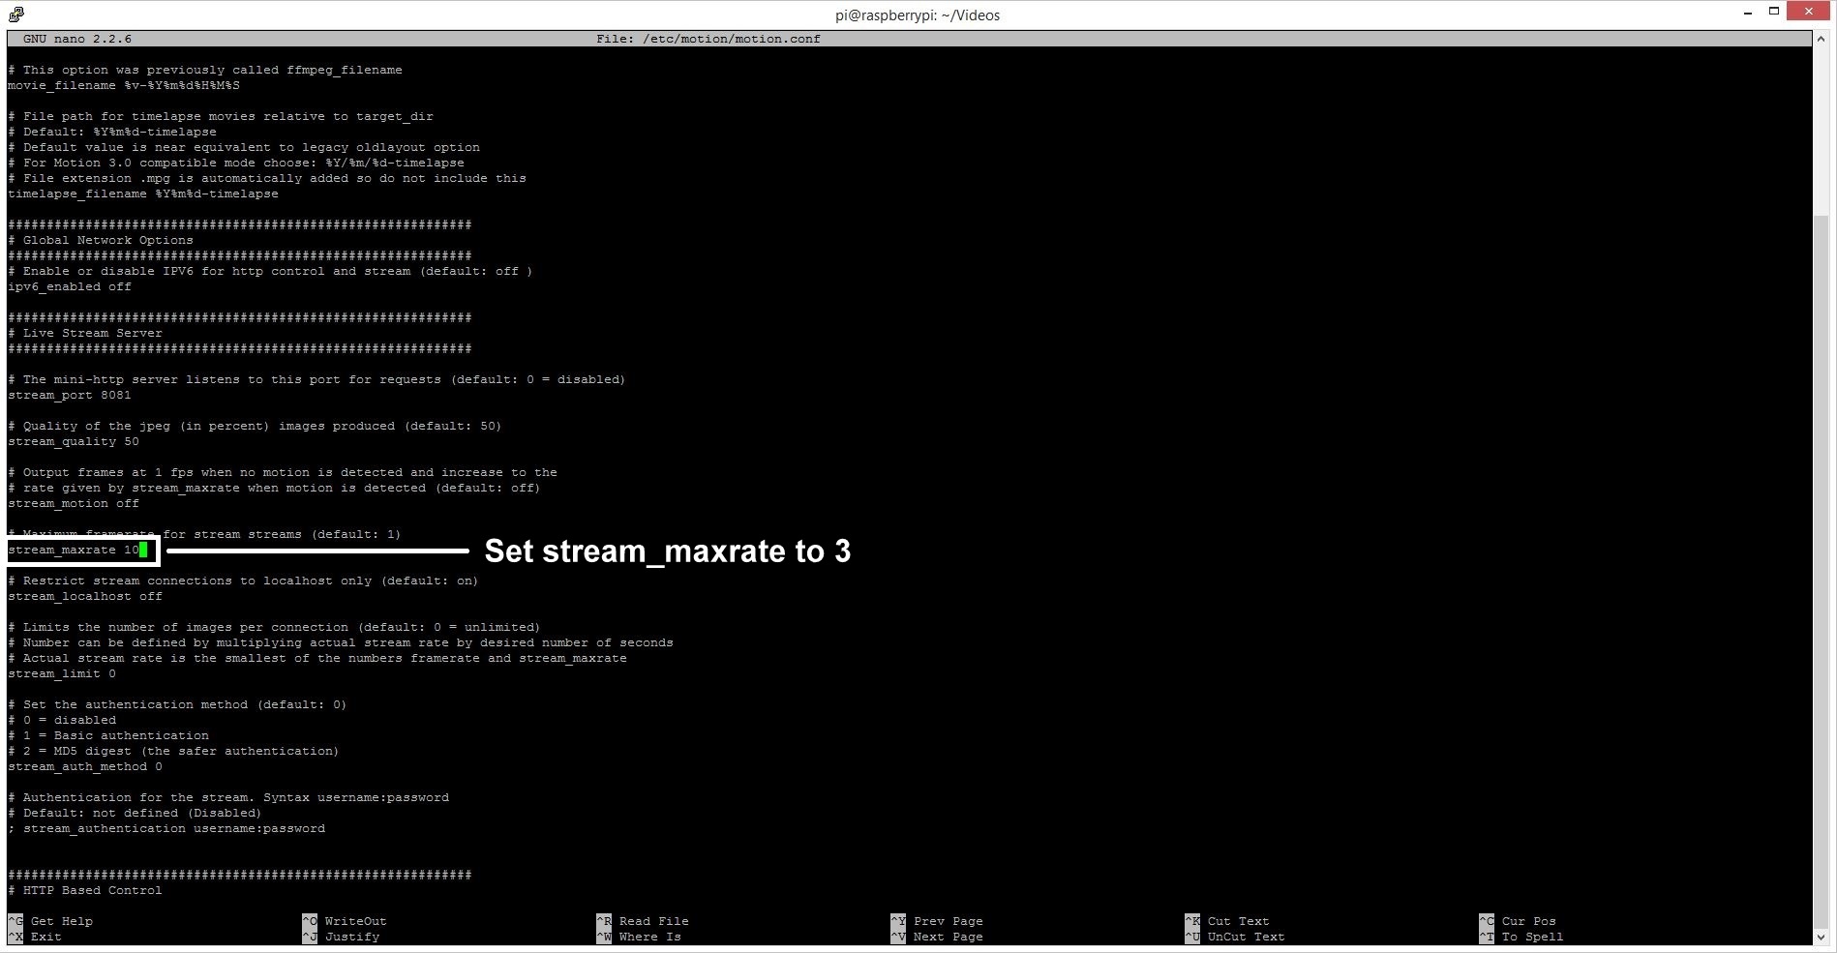1837x953 pixels.
Task: Click the '^T To Spell' nano shortcut
Action: tap(1521, 937)
